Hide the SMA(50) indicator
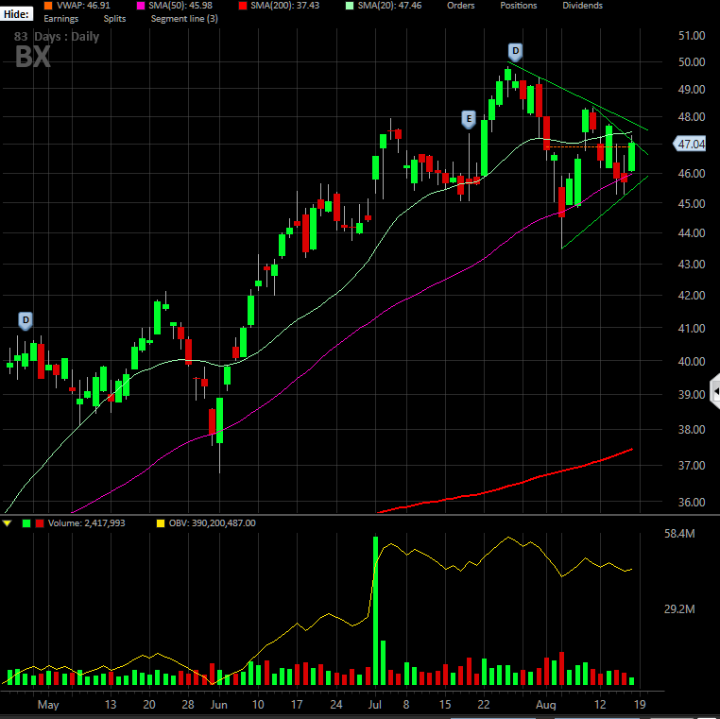The image size is (720, 719). (180, 6)
